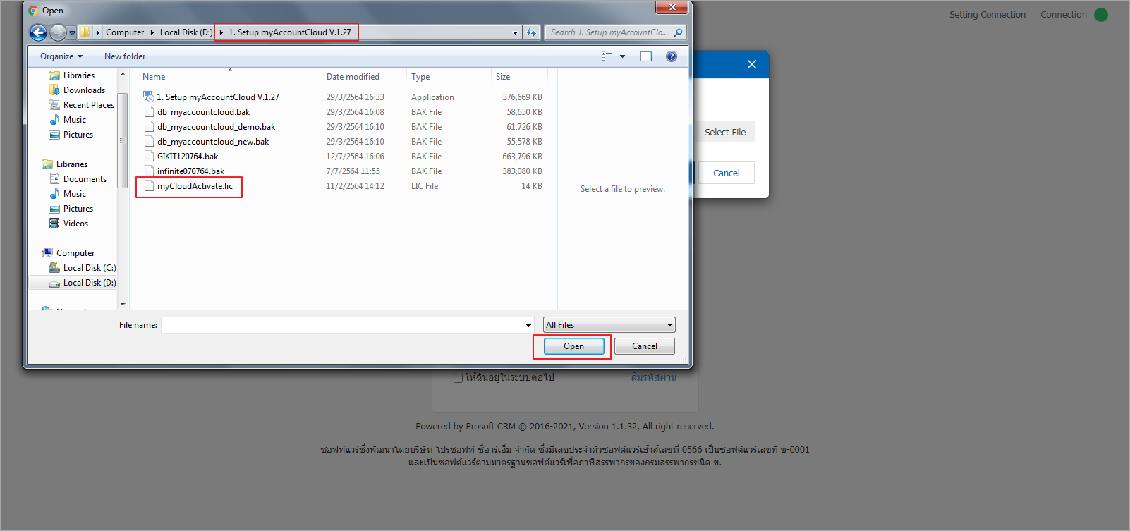Click navigation pane scrollbar down arrow
The width and height of the screenshot is (1130, 531).
coord(123,305)
